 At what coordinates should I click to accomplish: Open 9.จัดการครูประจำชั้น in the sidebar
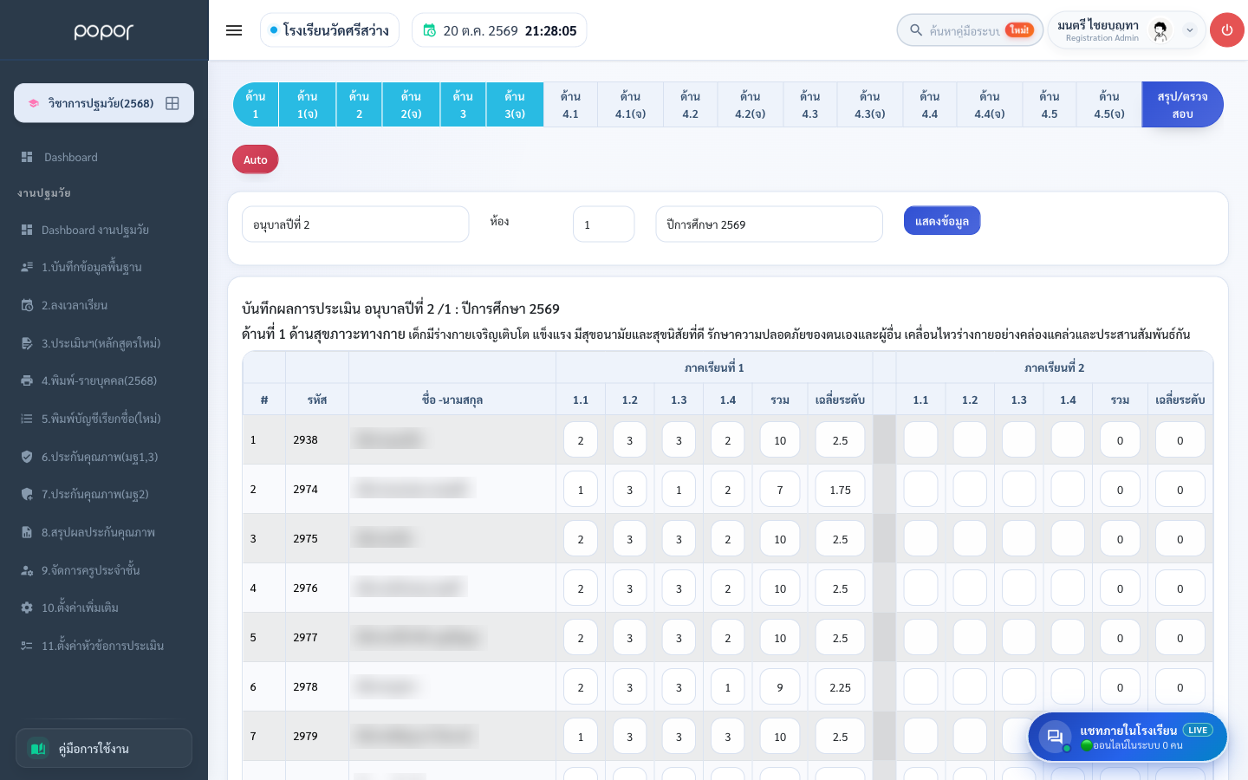tap(91, 570)
